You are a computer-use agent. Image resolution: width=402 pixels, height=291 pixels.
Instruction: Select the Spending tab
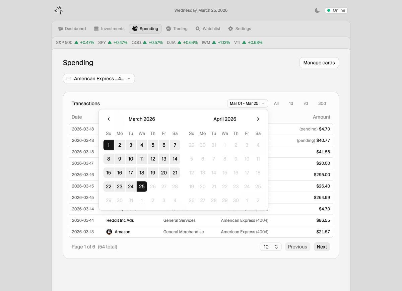[x=145, y=29]
